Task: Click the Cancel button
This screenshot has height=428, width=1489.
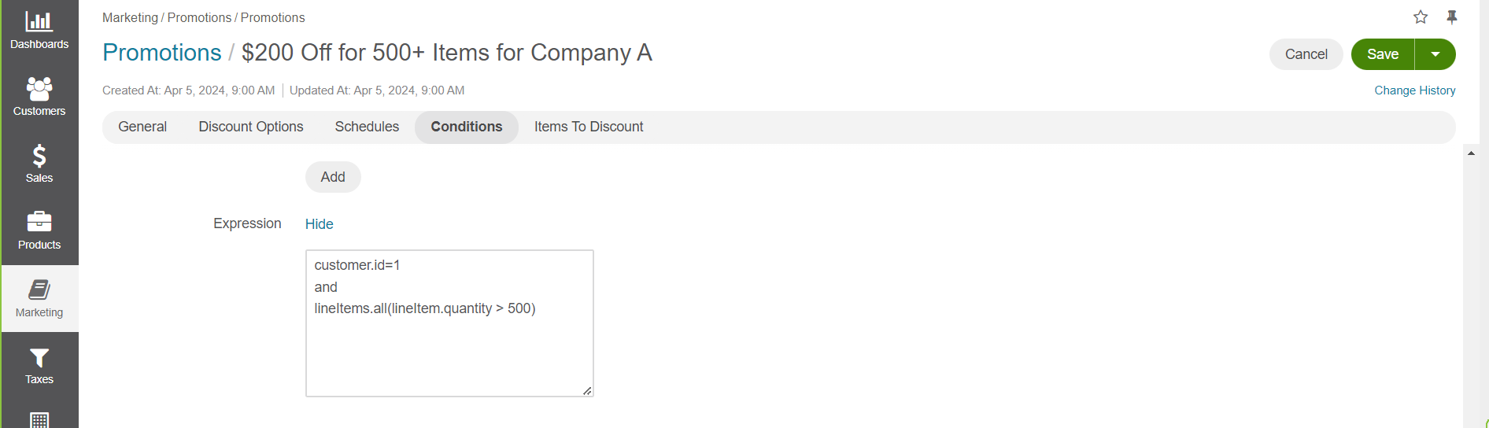Action: [1306, 54]
